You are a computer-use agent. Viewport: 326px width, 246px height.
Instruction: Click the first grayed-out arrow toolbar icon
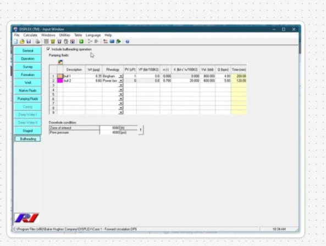point(90,42)
